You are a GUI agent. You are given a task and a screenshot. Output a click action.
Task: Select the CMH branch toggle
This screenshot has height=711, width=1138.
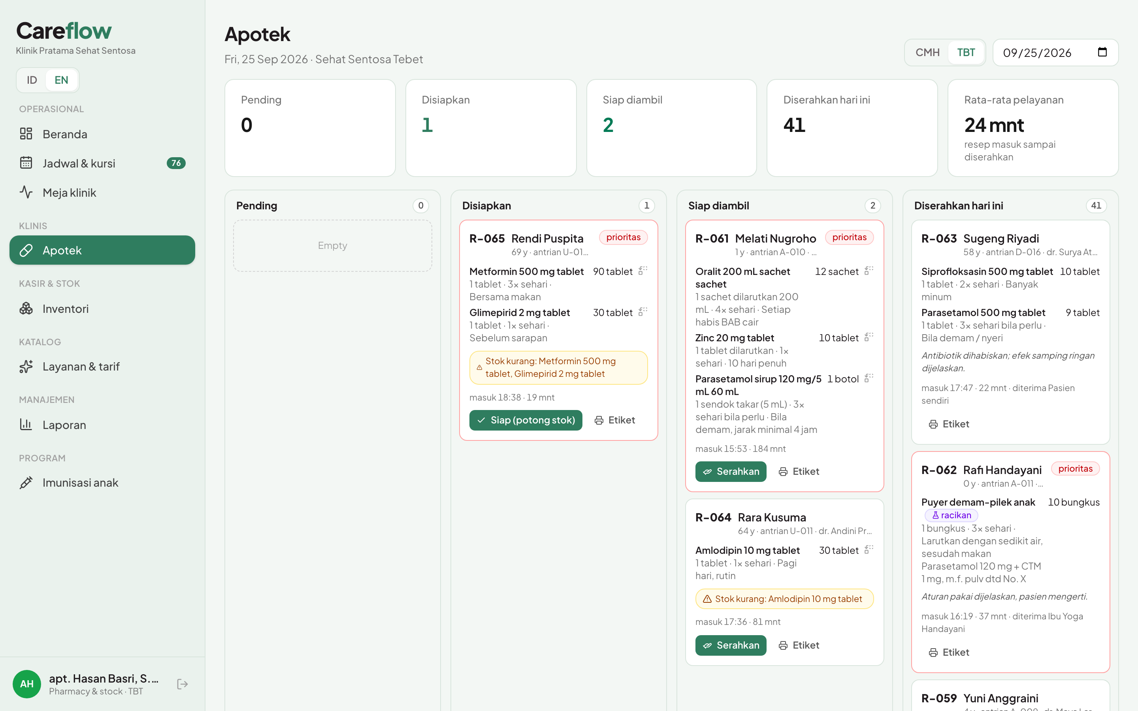pos(927,53)
